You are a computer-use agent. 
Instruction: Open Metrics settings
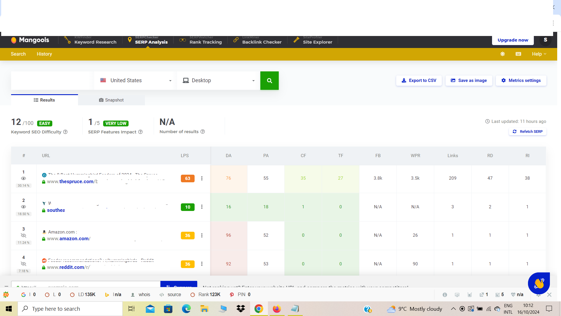click(x=521, y=80)
